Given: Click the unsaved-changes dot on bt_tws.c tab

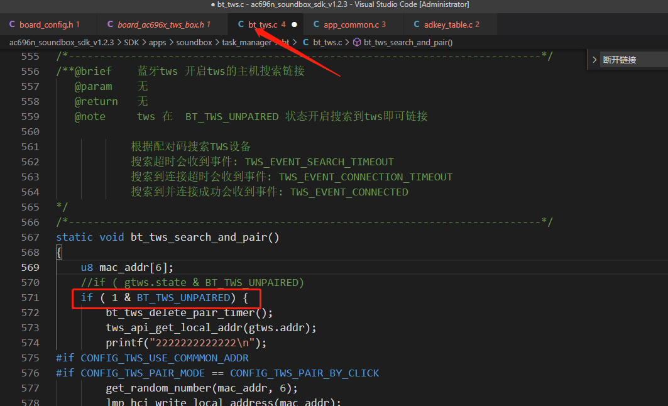Looking at the screenshot, I should (x=294, y=25).
